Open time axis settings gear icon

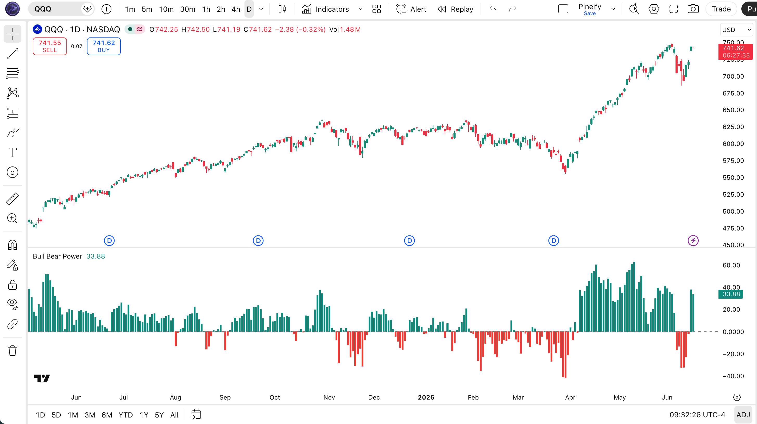point(737,397)
